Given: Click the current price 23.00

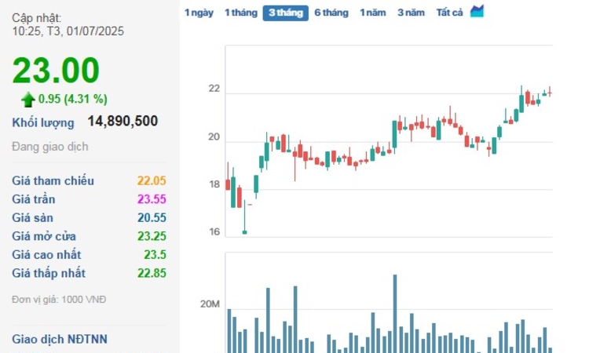Looking at the screenshot, I should pyautogui.click(x=56, y=71).
